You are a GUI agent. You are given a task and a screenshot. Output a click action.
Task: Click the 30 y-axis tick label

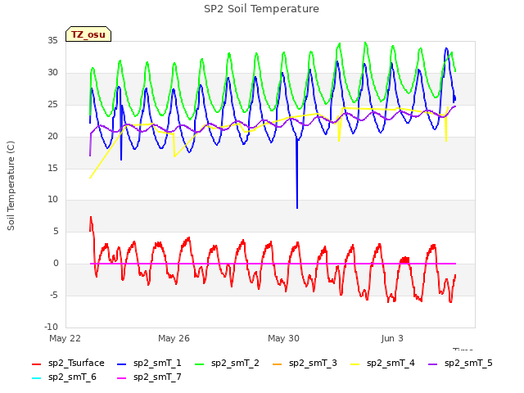52,73
